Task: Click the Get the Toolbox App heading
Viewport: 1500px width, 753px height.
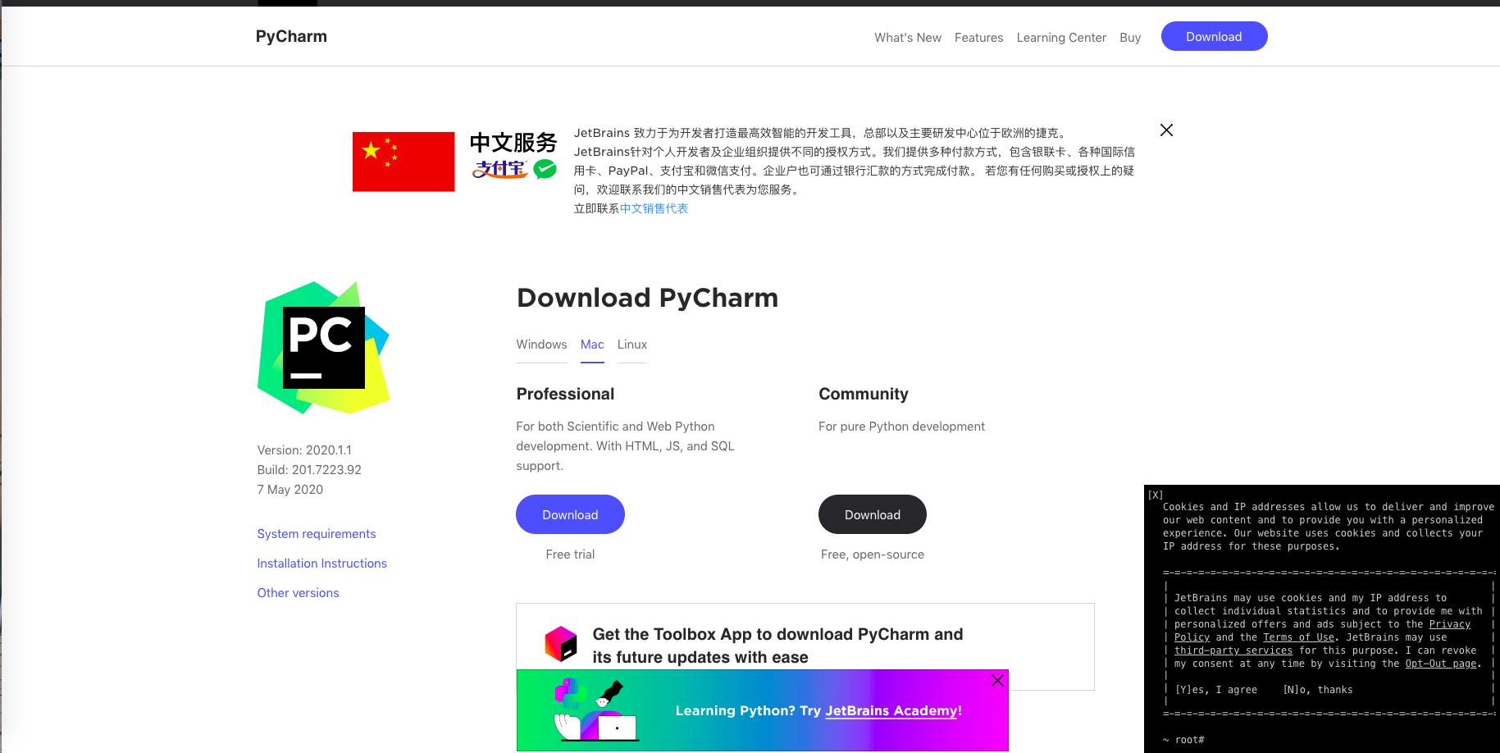Action: pyautogui.click(x=777, y=646)
